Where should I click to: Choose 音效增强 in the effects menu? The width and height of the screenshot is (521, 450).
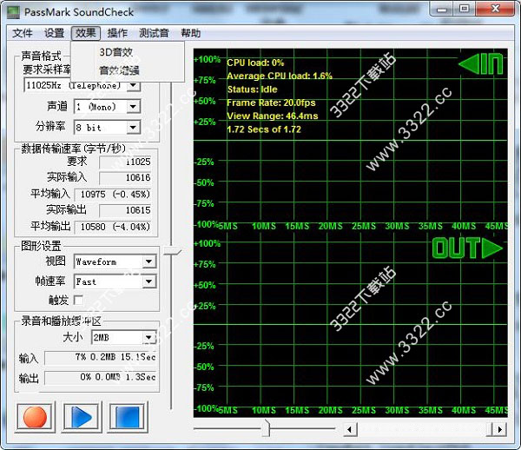click(x=118, y=70)
